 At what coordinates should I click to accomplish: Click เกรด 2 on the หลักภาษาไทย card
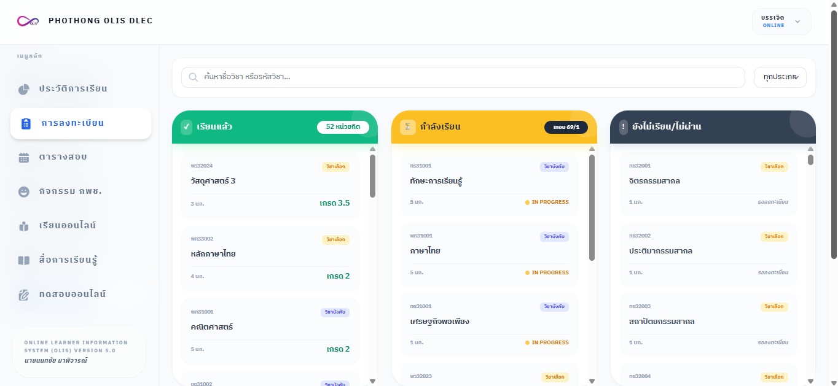point(338,276)
